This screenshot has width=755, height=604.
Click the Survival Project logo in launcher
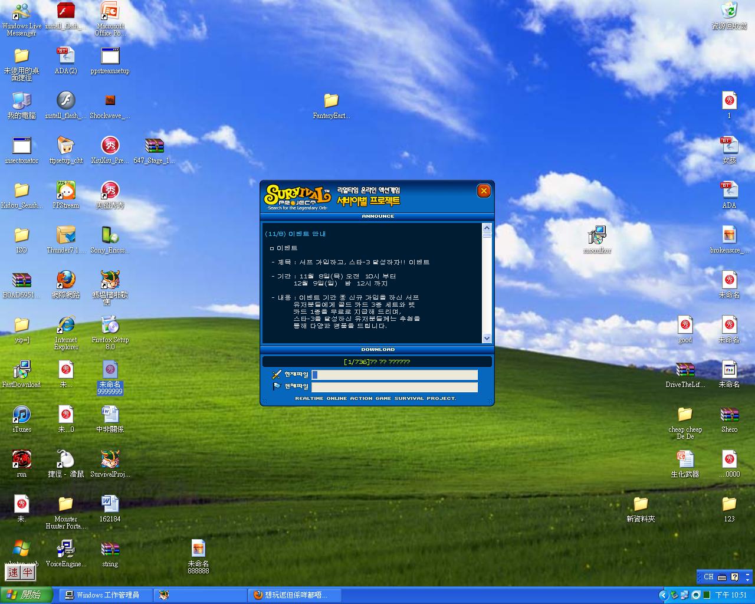point(297,196)
